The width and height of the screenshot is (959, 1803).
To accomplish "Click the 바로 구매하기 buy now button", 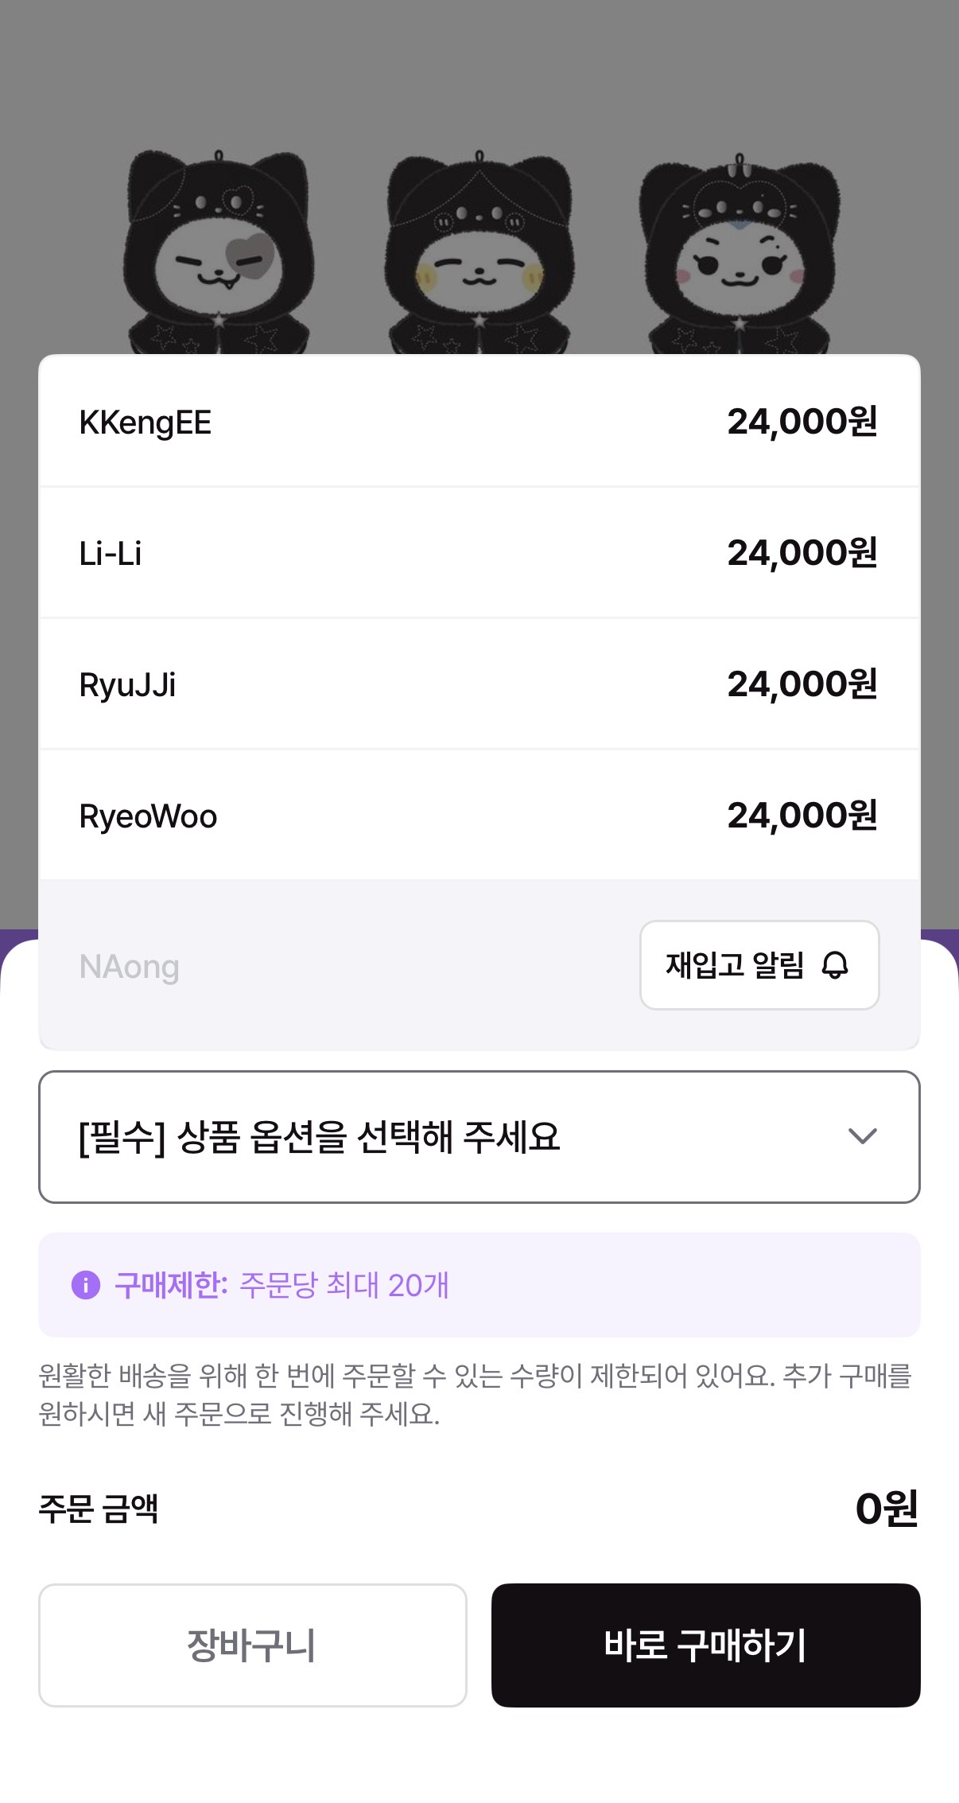I will point(706,1645).
